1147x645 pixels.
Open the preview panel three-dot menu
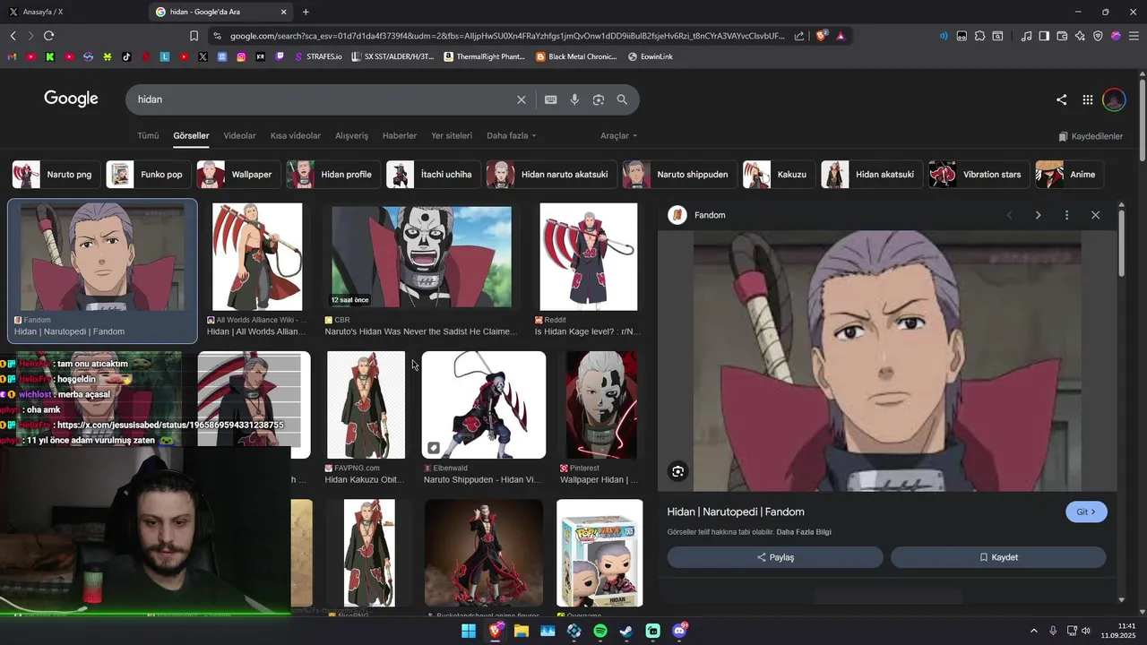1066,215
